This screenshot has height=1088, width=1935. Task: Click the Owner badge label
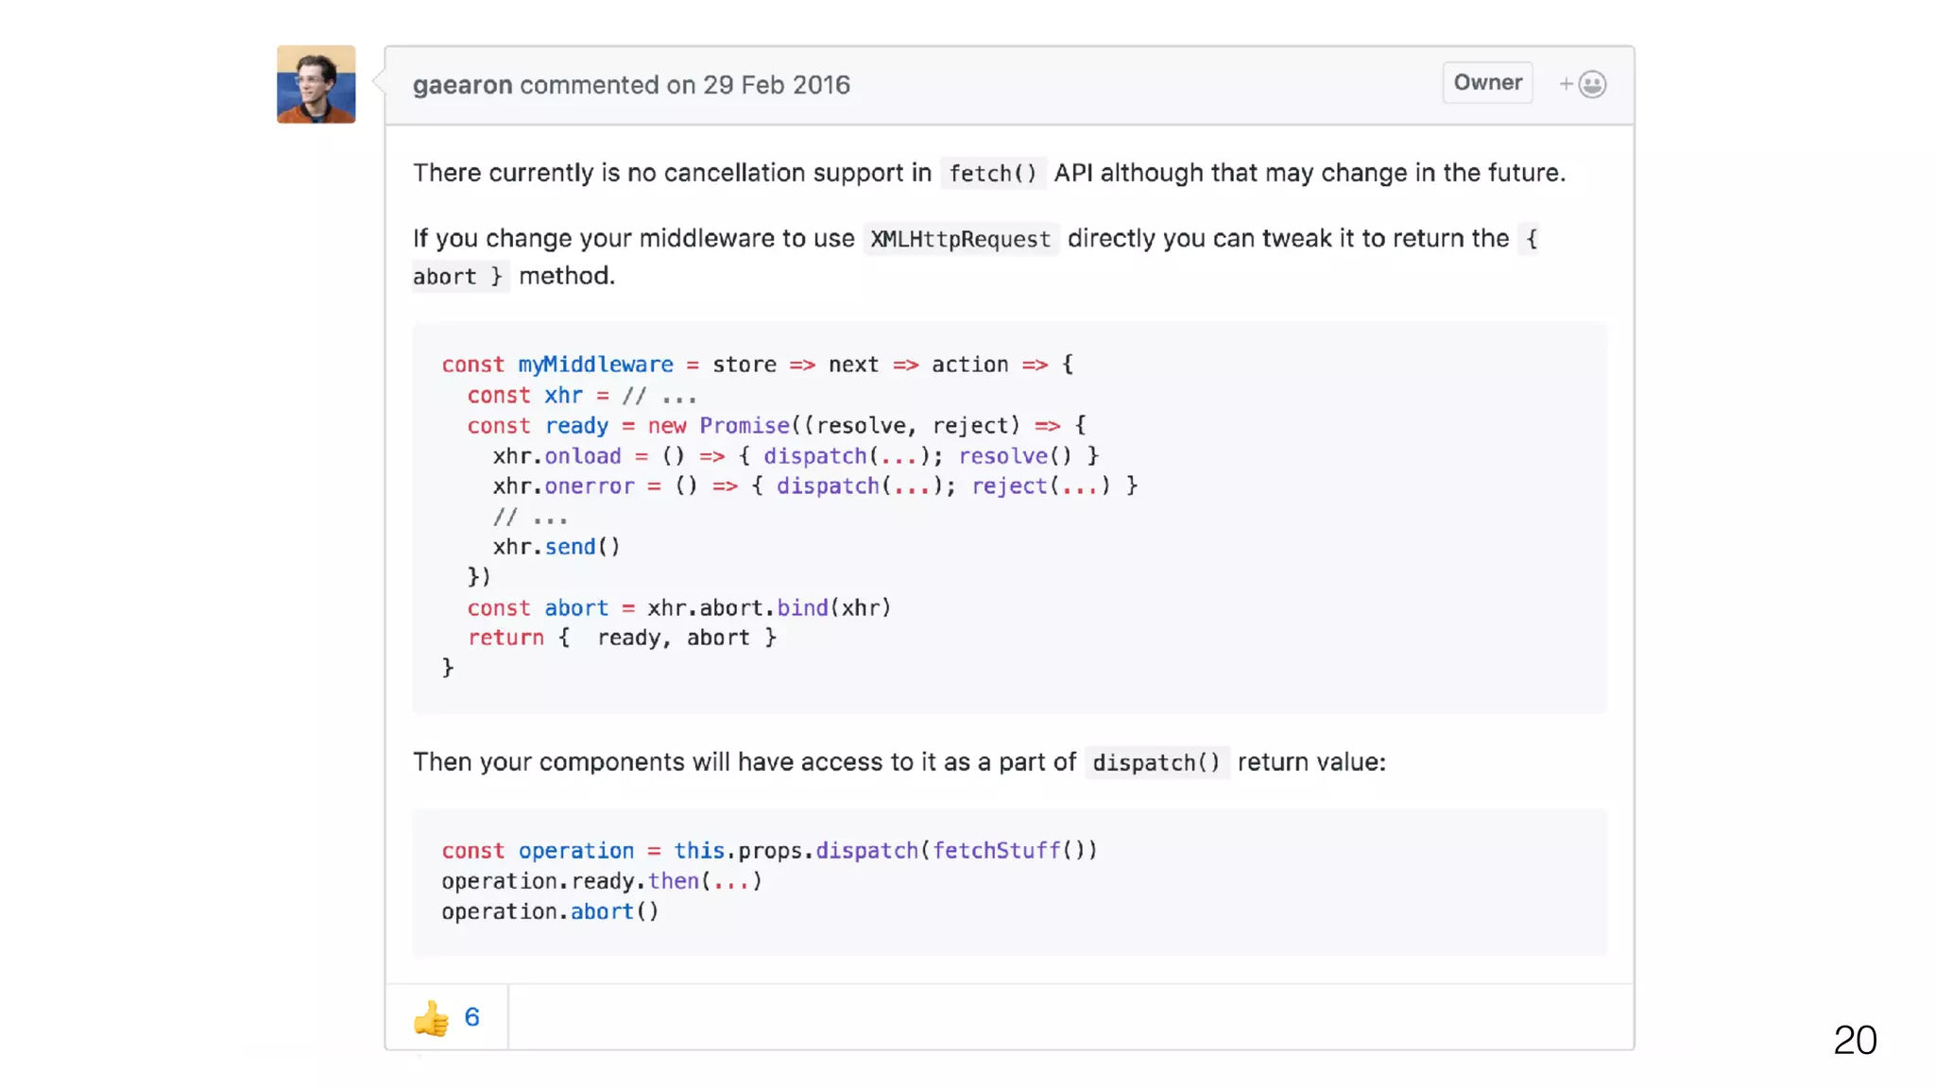click(1487, 83)
